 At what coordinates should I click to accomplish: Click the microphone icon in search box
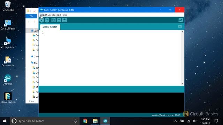coord(75,121)
